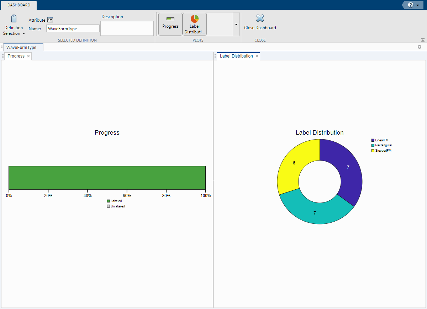
Task: Expand the Plots gallery dropdown arrow
Action: click(x=236, y=24)
